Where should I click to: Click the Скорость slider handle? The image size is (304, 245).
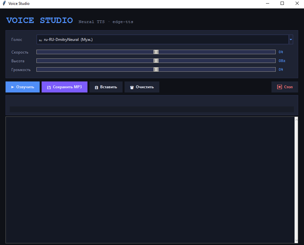[156, 52]
